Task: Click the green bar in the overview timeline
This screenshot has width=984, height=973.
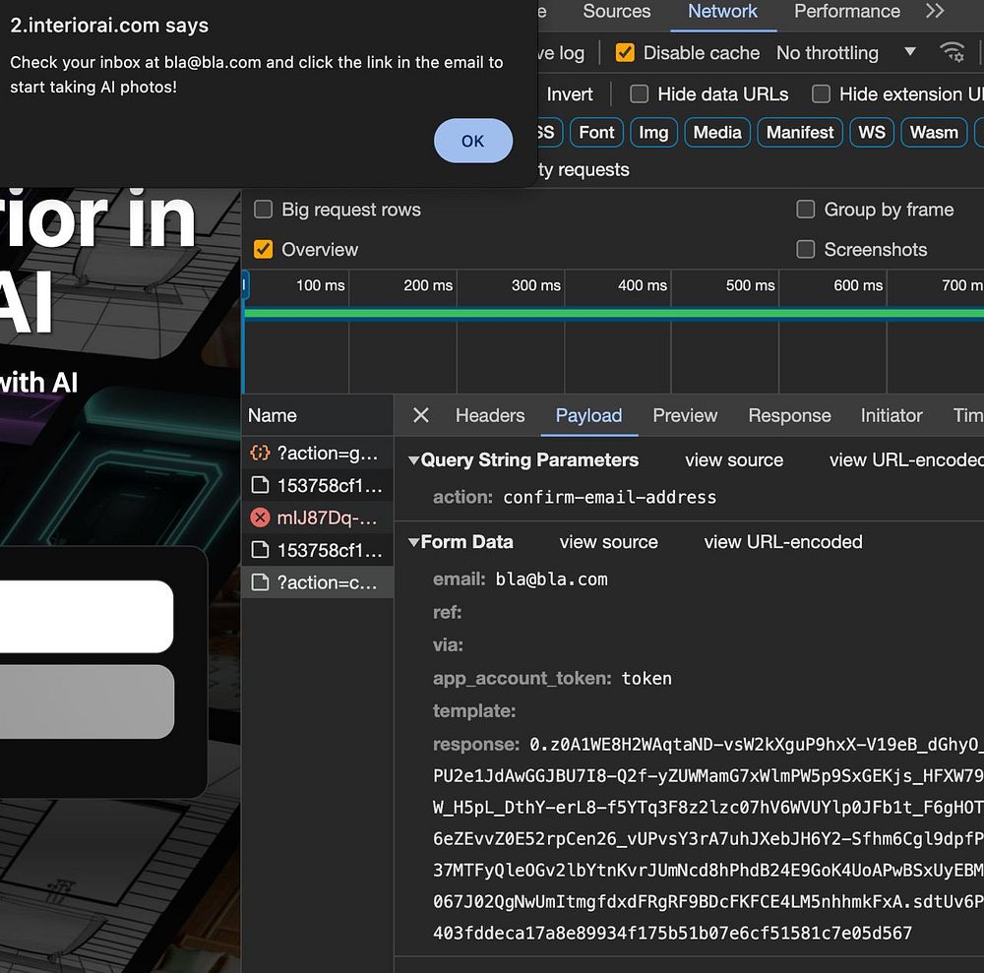Action: [x=614, y=314]
